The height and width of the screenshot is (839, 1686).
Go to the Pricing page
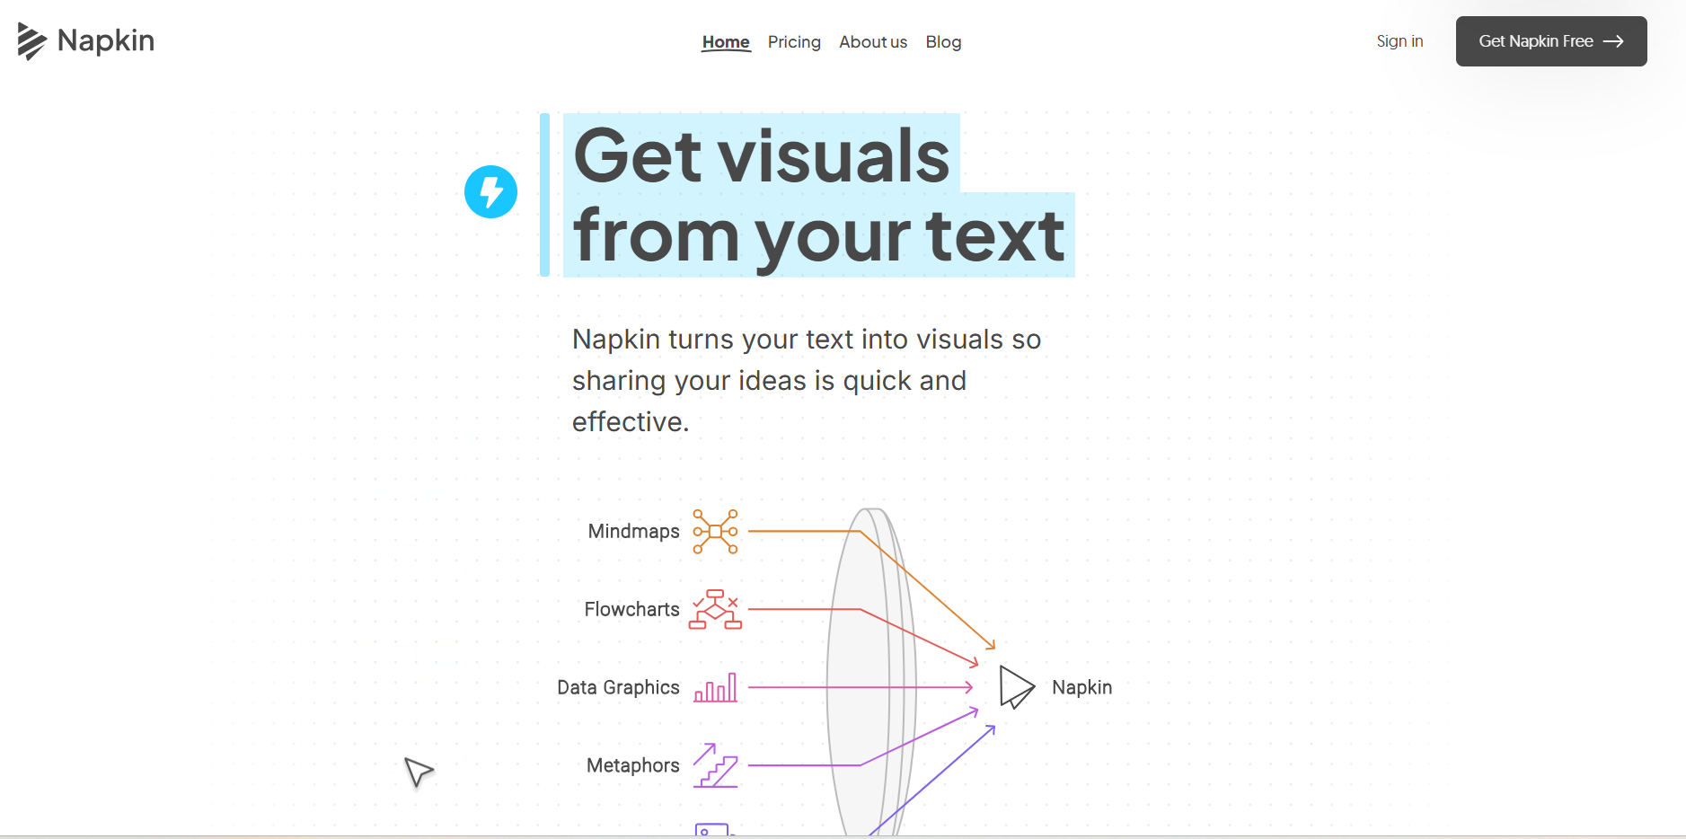[794, 42]
